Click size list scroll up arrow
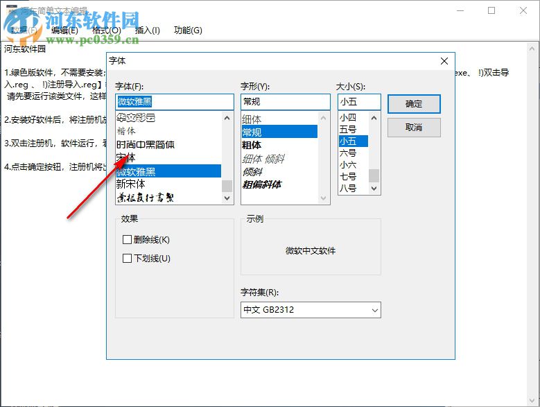 click(374, 118)
